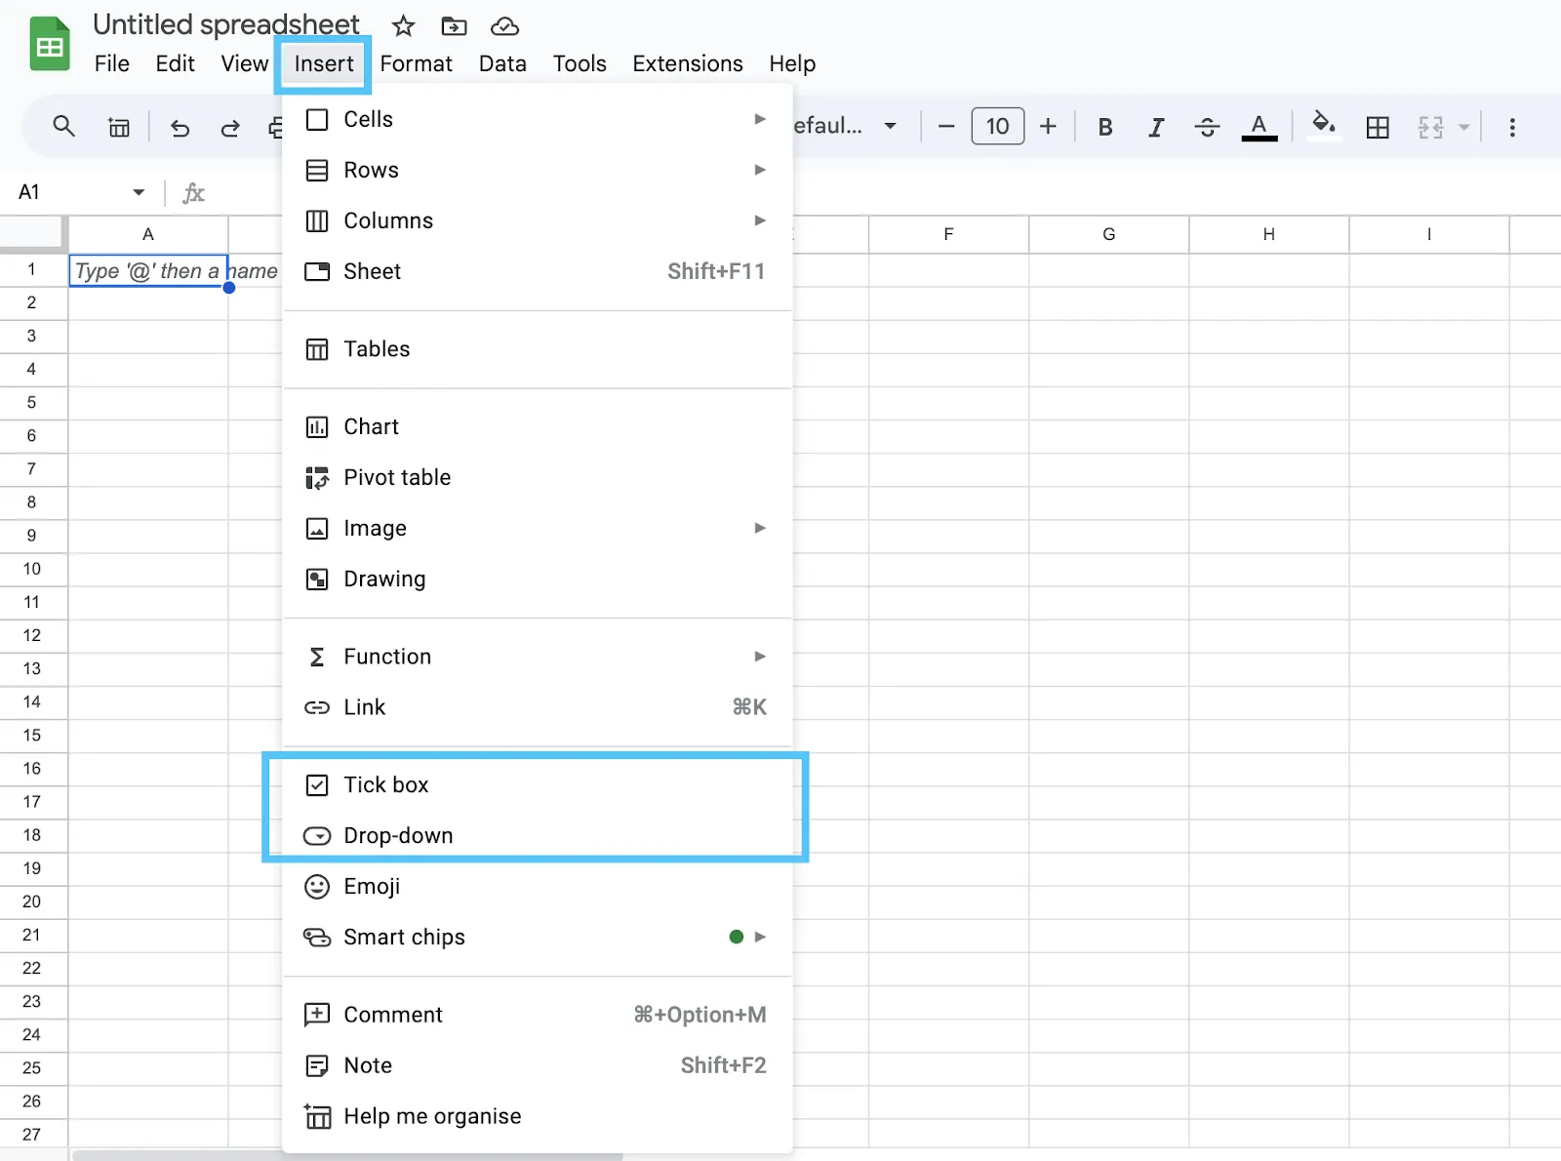Image resolution: width=1561 pixels, height=1161 pixels.
Task: Insert a Link
Action: tap(538, 707)
